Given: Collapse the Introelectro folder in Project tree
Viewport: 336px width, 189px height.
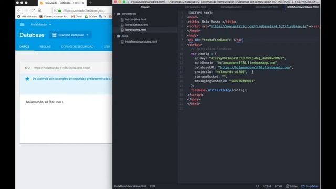Looking at the screenshot, I should pos(115,14).
